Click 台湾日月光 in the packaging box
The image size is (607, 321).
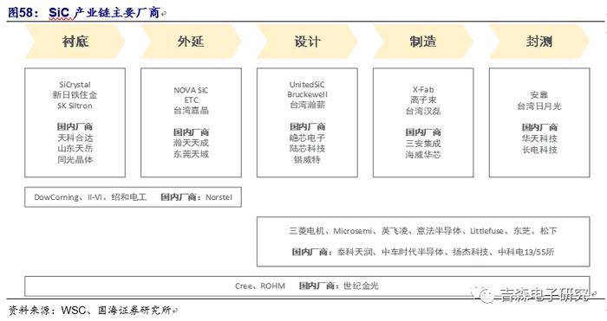coord(539,106)
